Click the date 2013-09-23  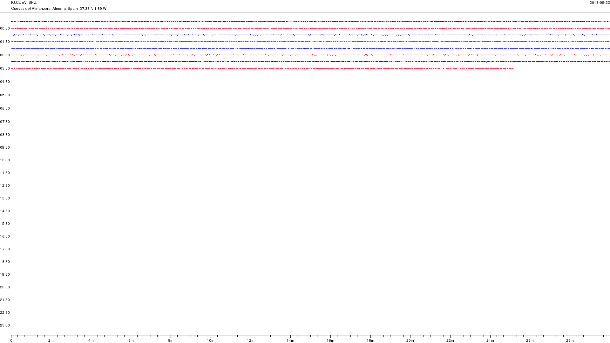coord(600,3)
